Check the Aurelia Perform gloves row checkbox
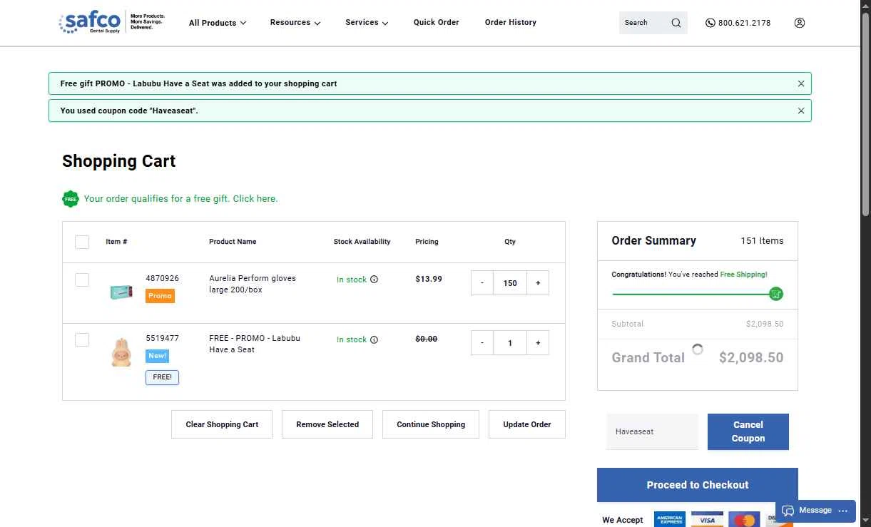This screenshot has width=871, height=527. (82, 280)
